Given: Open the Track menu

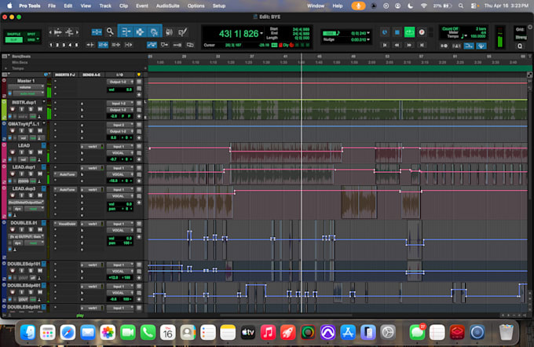Looking at the screenshot, I should tap(105, 5).
